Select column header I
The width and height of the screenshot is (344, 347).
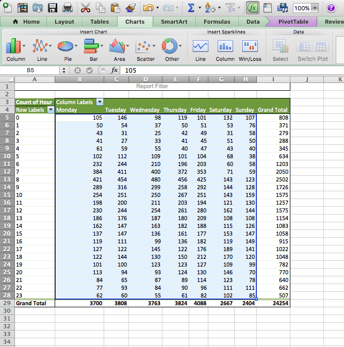(273, 79)
